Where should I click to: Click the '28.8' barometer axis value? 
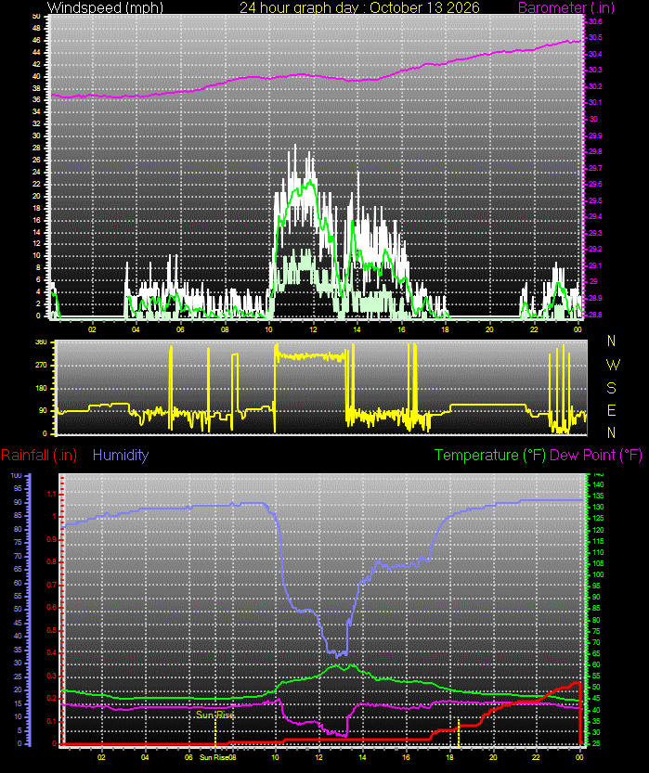(595, 314)
